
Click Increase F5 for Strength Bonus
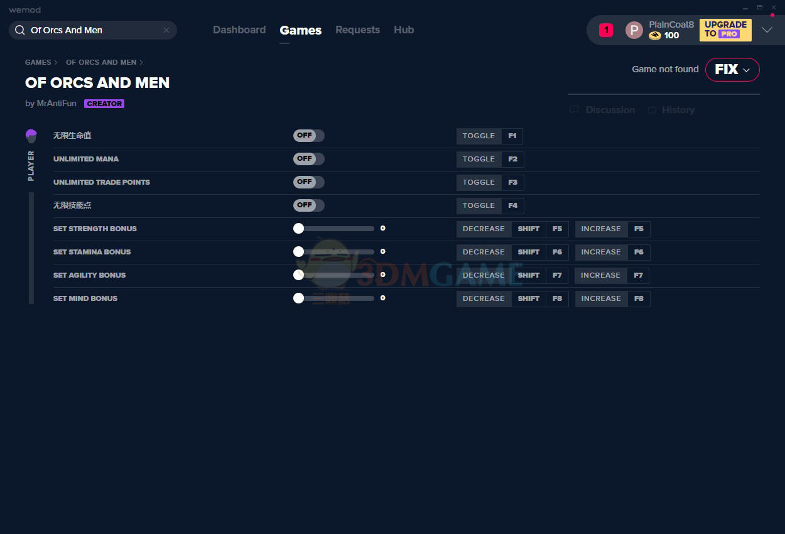coord(613,229)
